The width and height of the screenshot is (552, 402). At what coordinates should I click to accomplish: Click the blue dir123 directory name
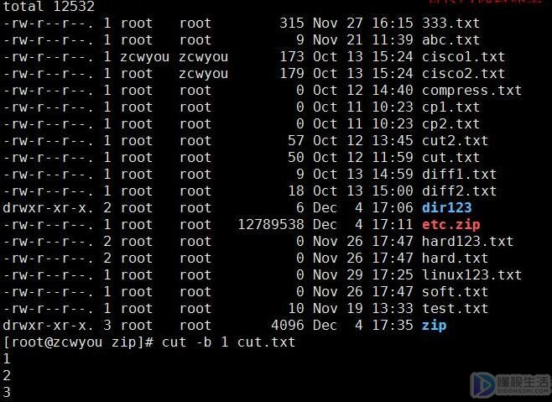tap(446, 207)
